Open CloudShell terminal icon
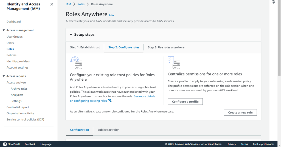 click(5, 144)
